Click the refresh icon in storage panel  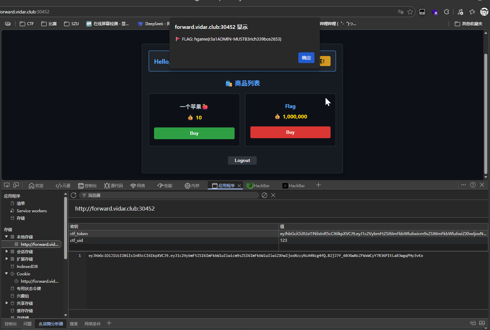73,195
